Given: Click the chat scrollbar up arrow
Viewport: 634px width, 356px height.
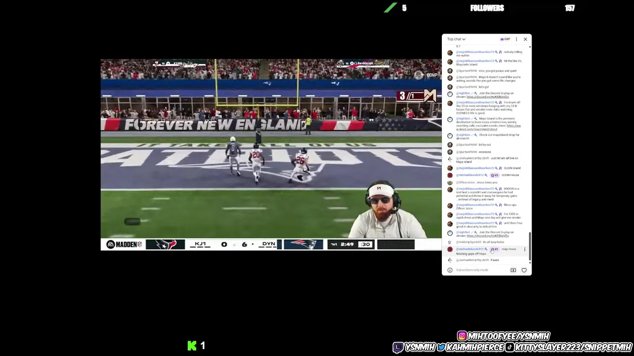Looking at the screenshot, I should (x=530, y=47).
